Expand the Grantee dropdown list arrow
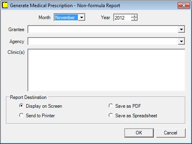This screenshot has width=192, height=144. [x=181, y=30]
